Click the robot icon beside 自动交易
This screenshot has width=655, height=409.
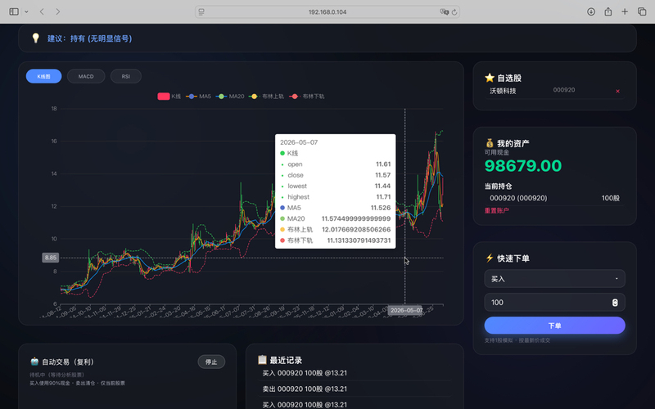tap(34, 362)
